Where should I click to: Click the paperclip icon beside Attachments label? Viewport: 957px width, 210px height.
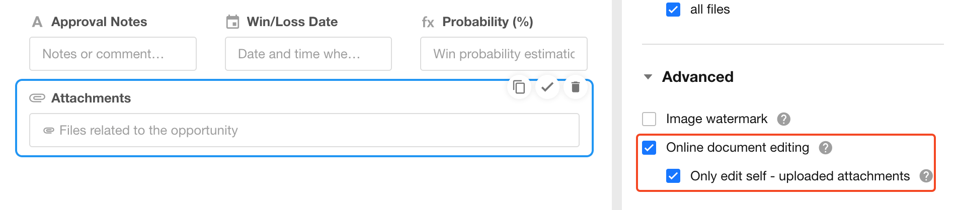click(37, 98)
